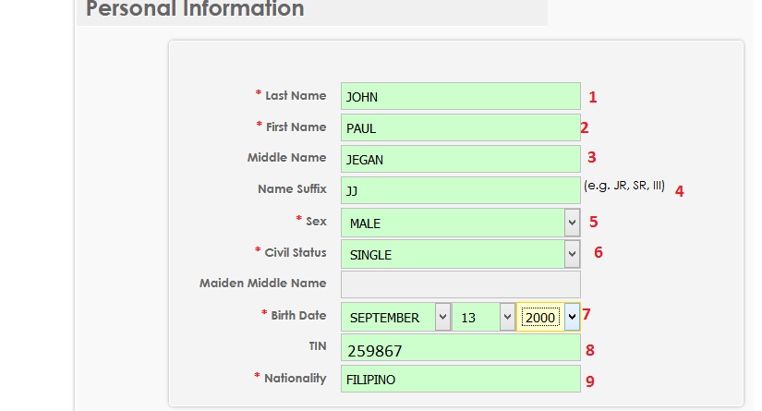Select the Middle Name field containing JEGAN
The width and height of the screenshot is (762, 411).
(460, 159)
